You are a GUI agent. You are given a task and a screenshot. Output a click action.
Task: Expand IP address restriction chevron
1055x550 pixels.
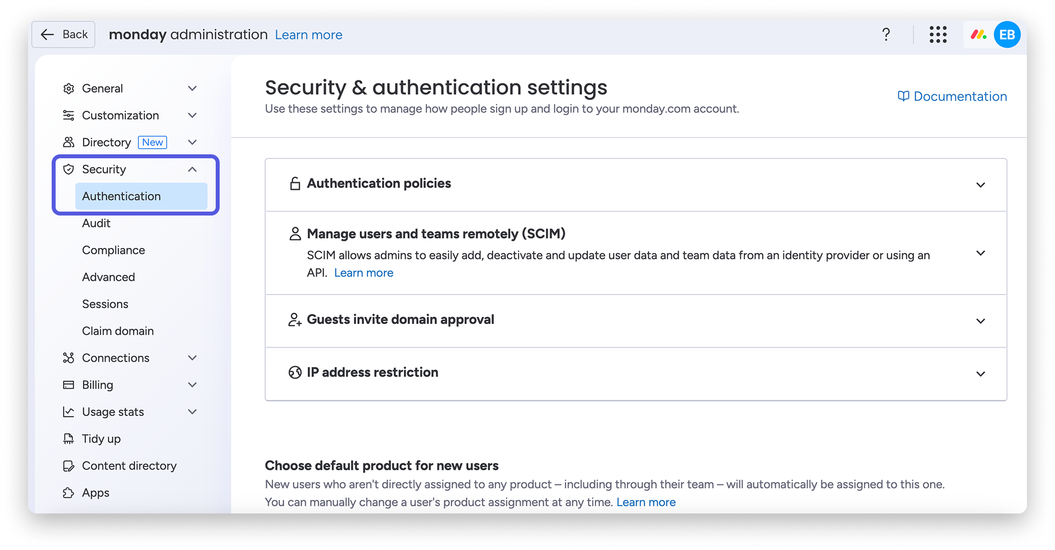(980, 374)
